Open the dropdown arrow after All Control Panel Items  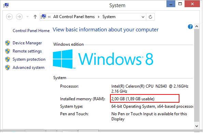(99, 17)
